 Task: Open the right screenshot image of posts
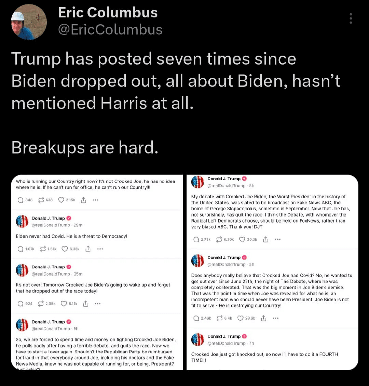(272, 272)
